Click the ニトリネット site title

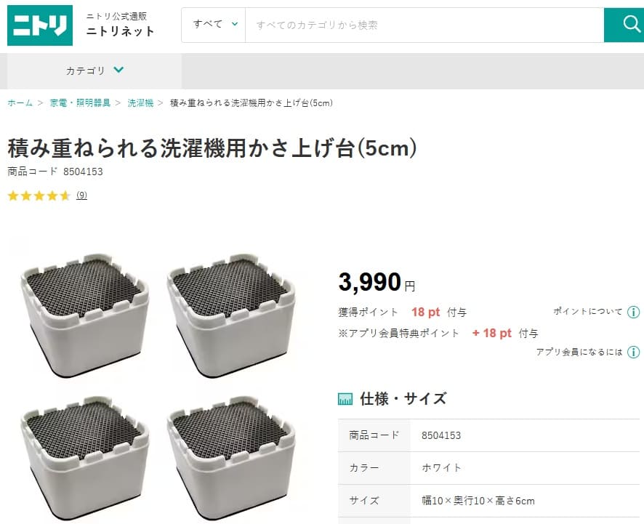point(121,31)
